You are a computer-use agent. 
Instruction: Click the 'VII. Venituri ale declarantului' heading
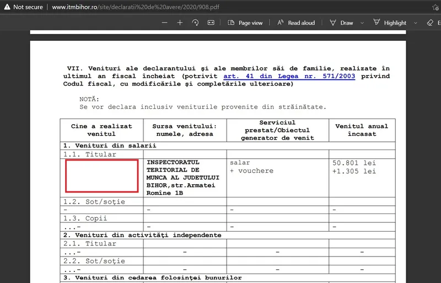227,76
